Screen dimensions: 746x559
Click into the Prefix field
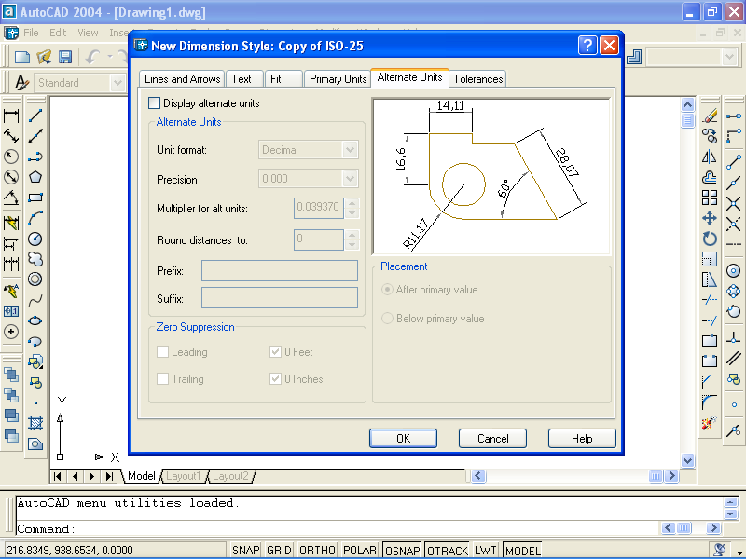[280, 271]
